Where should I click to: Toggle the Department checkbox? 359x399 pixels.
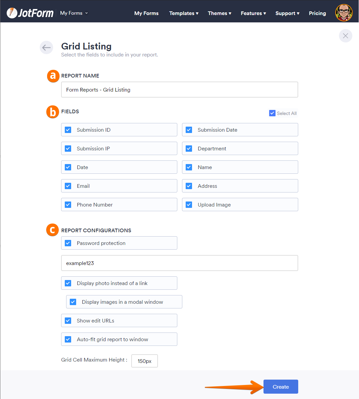click(x=189, y=148)
